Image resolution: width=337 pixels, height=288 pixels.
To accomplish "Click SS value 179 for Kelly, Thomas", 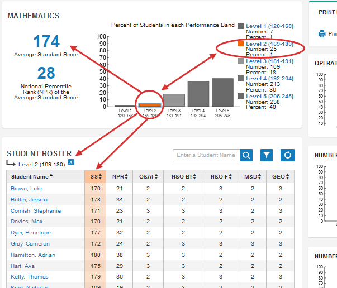I will click(96, 277).
